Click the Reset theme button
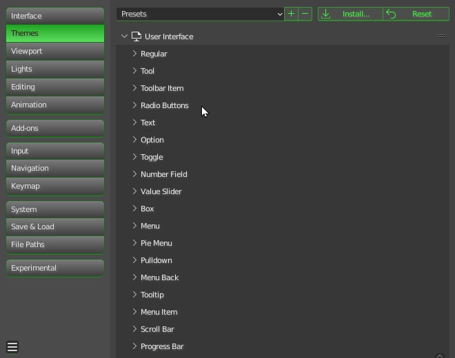Screen dimensions: 455x358 pyautogui.click(x=416, y=14)
